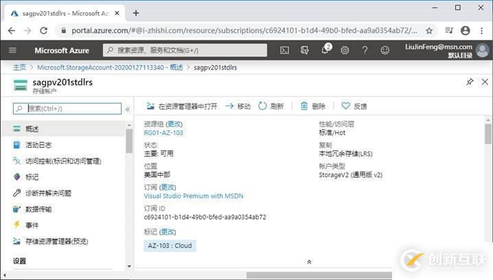Click the bottom horizontal scrollbar thumb
Image resolution: width=493 pixels, height=280 pixels.
point(319,275)
